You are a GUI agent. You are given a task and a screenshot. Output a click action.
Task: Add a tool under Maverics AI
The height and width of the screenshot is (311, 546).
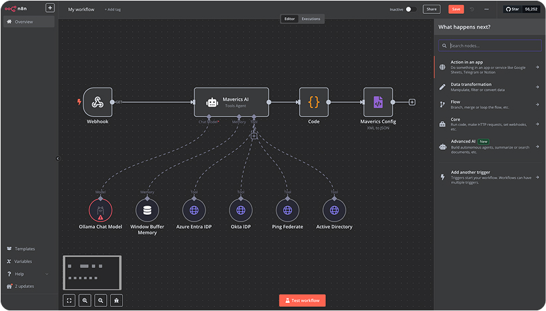[254, 136]
